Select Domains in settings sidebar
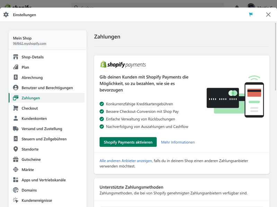This screenshot has width=277, height=207. [x=29, y=190]
